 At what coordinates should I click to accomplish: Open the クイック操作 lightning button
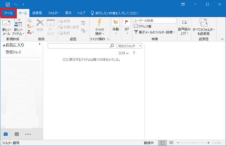(99, 28)
